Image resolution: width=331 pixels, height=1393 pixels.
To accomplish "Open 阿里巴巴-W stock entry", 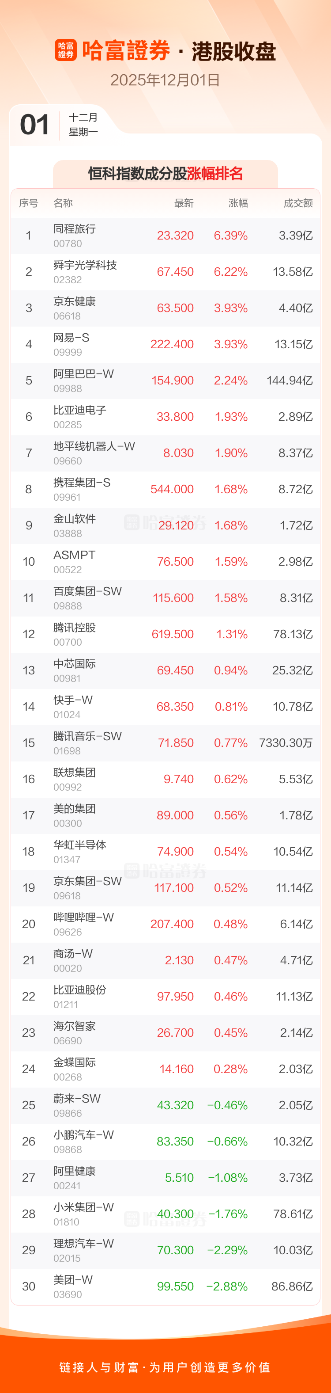I will pyautogui.click(x=84, y=374).
